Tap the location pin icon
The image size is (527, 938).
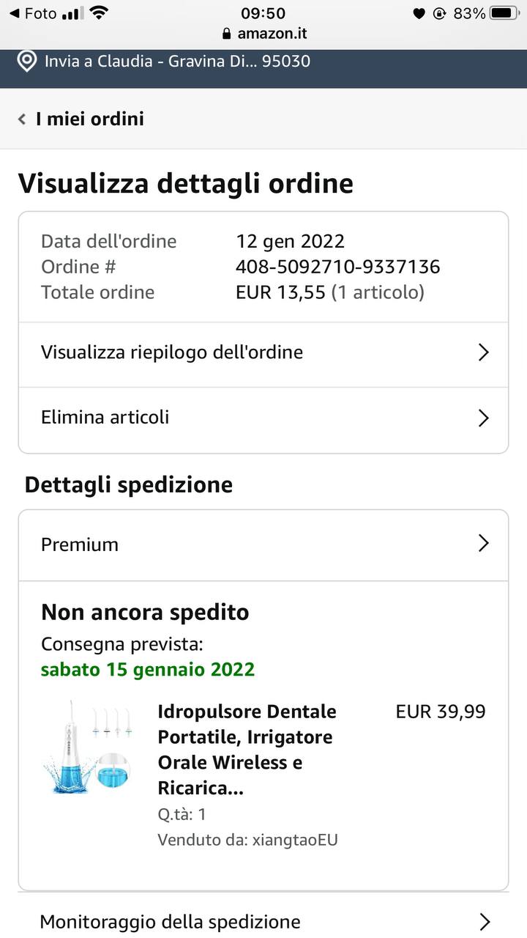click(x=27, y=61)
